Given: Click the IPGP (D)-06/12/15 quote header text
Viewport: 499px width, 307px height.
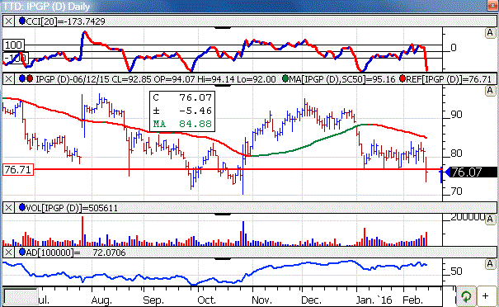Looking at the screenshot, I should [x=156, y=78].
